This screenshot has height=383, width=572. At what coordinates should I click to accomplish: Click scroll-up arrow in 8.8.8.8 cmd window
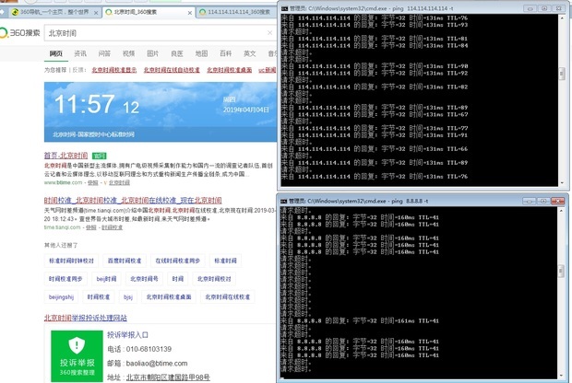[x=562, y=211]
